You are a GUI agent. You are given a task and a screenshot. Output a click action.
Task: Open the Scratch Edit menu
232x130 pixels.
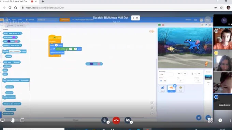20,20
